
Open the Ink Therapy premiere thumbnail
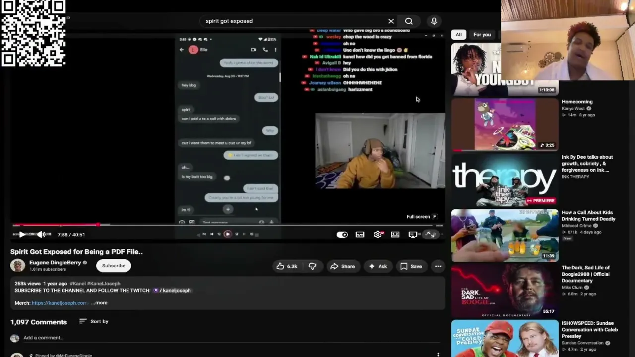click(x=505, y=179)
